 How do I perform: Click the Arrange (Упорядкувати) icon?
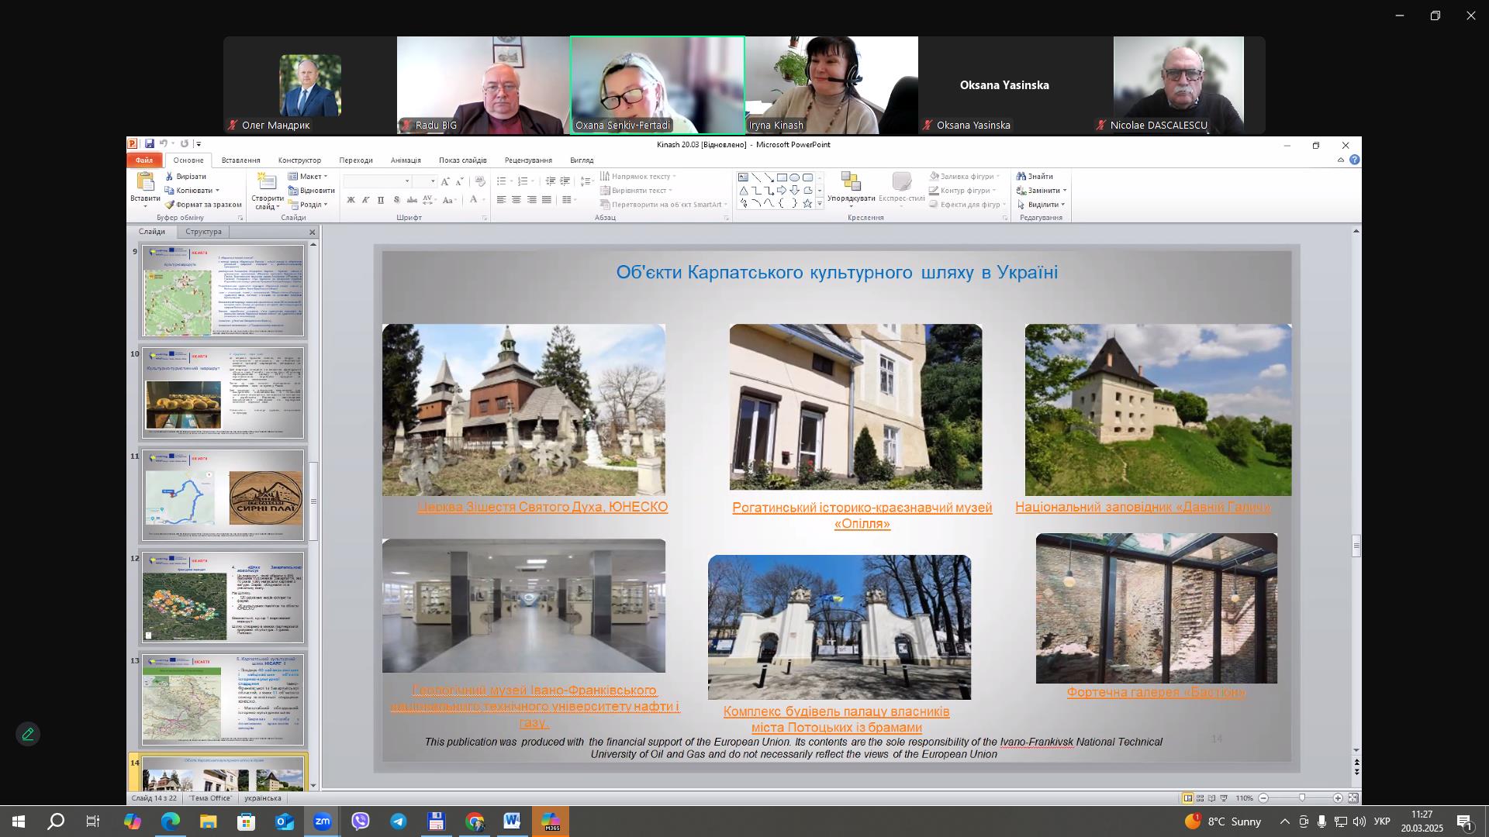(851, 183)
